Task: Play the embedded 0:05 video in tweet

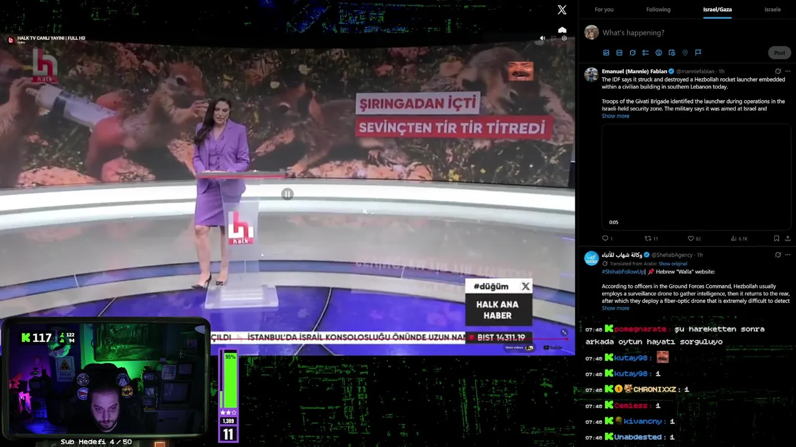Action: tap(696, 176)
